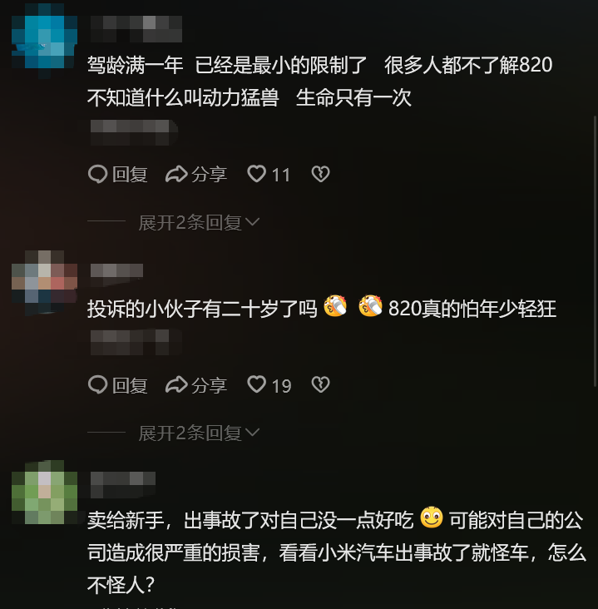Click the broken heart on the 19-like comment
Image resolution: width=598 pixels, height=609 pixels.
tap(320, 384)
